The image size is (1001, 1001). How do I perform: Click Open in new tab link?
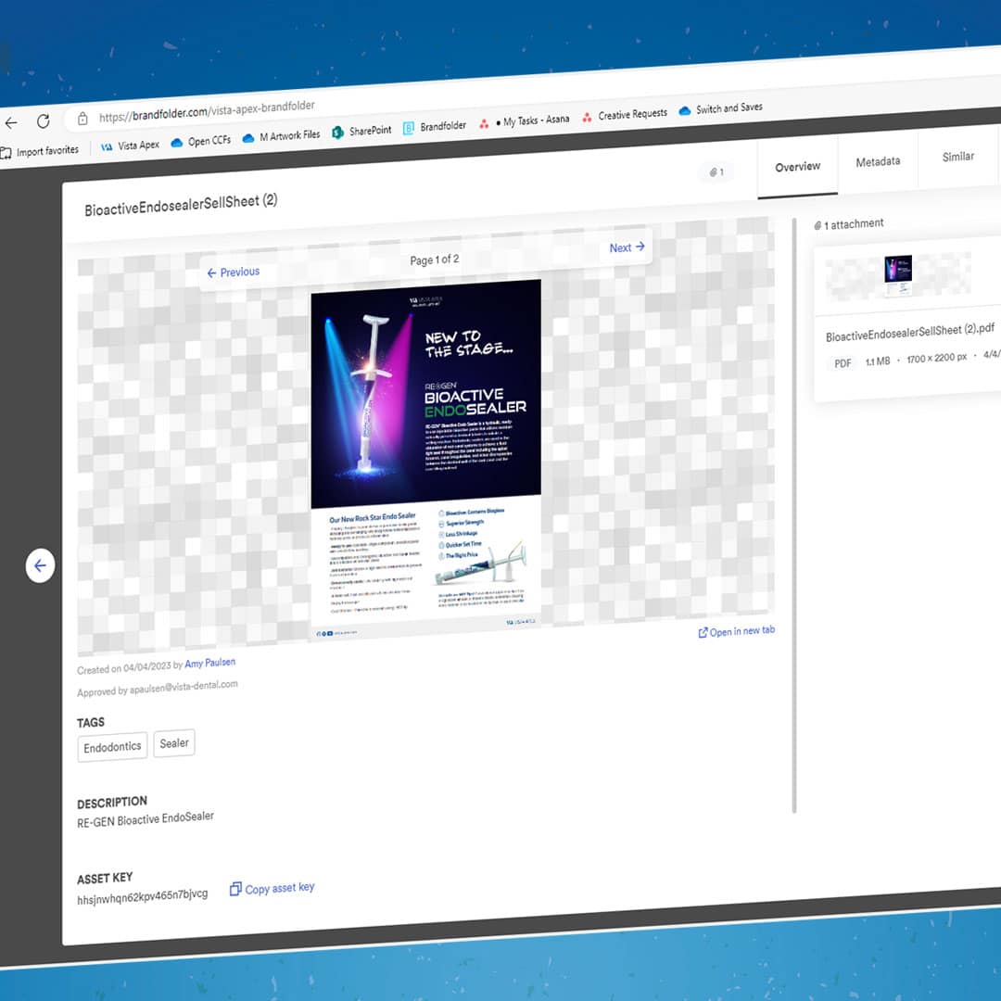(736, 631)
